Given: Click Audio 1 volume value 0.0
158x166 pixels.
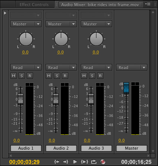Looking at the screenshot, I should [17, 140].
